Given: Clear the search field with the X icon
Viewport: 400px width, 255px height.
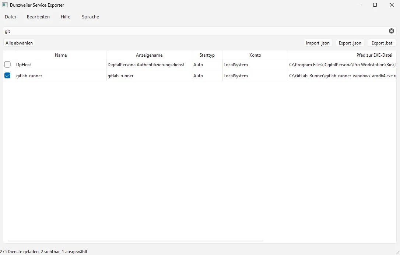Looking at the screenshot, I should click(x=391, y=31).
